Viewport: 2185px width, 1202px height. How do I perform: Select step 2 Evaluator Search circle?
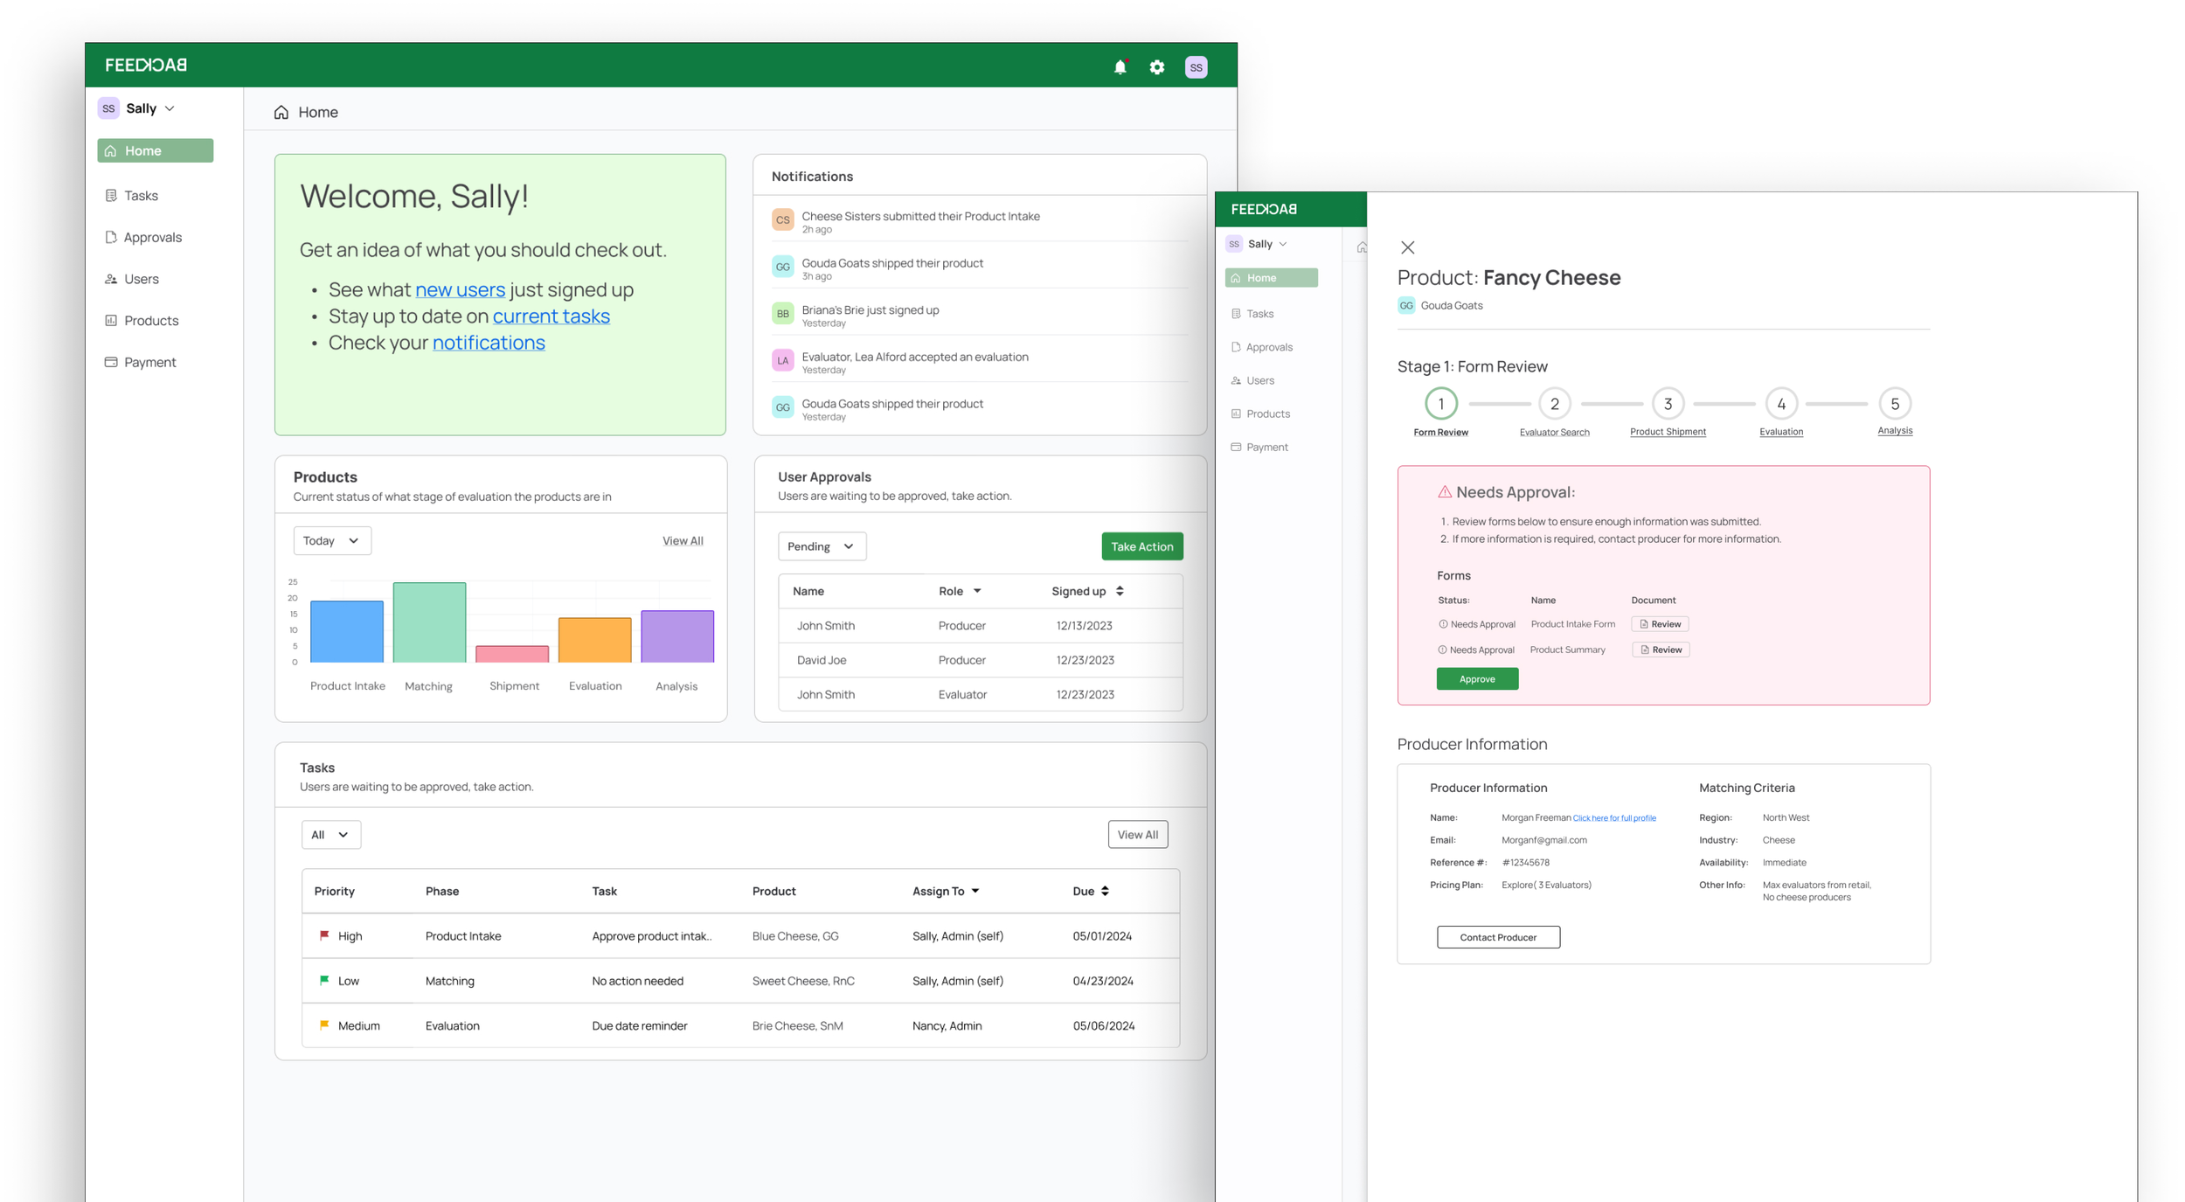pyautogui.click(x=1554, y=404)
